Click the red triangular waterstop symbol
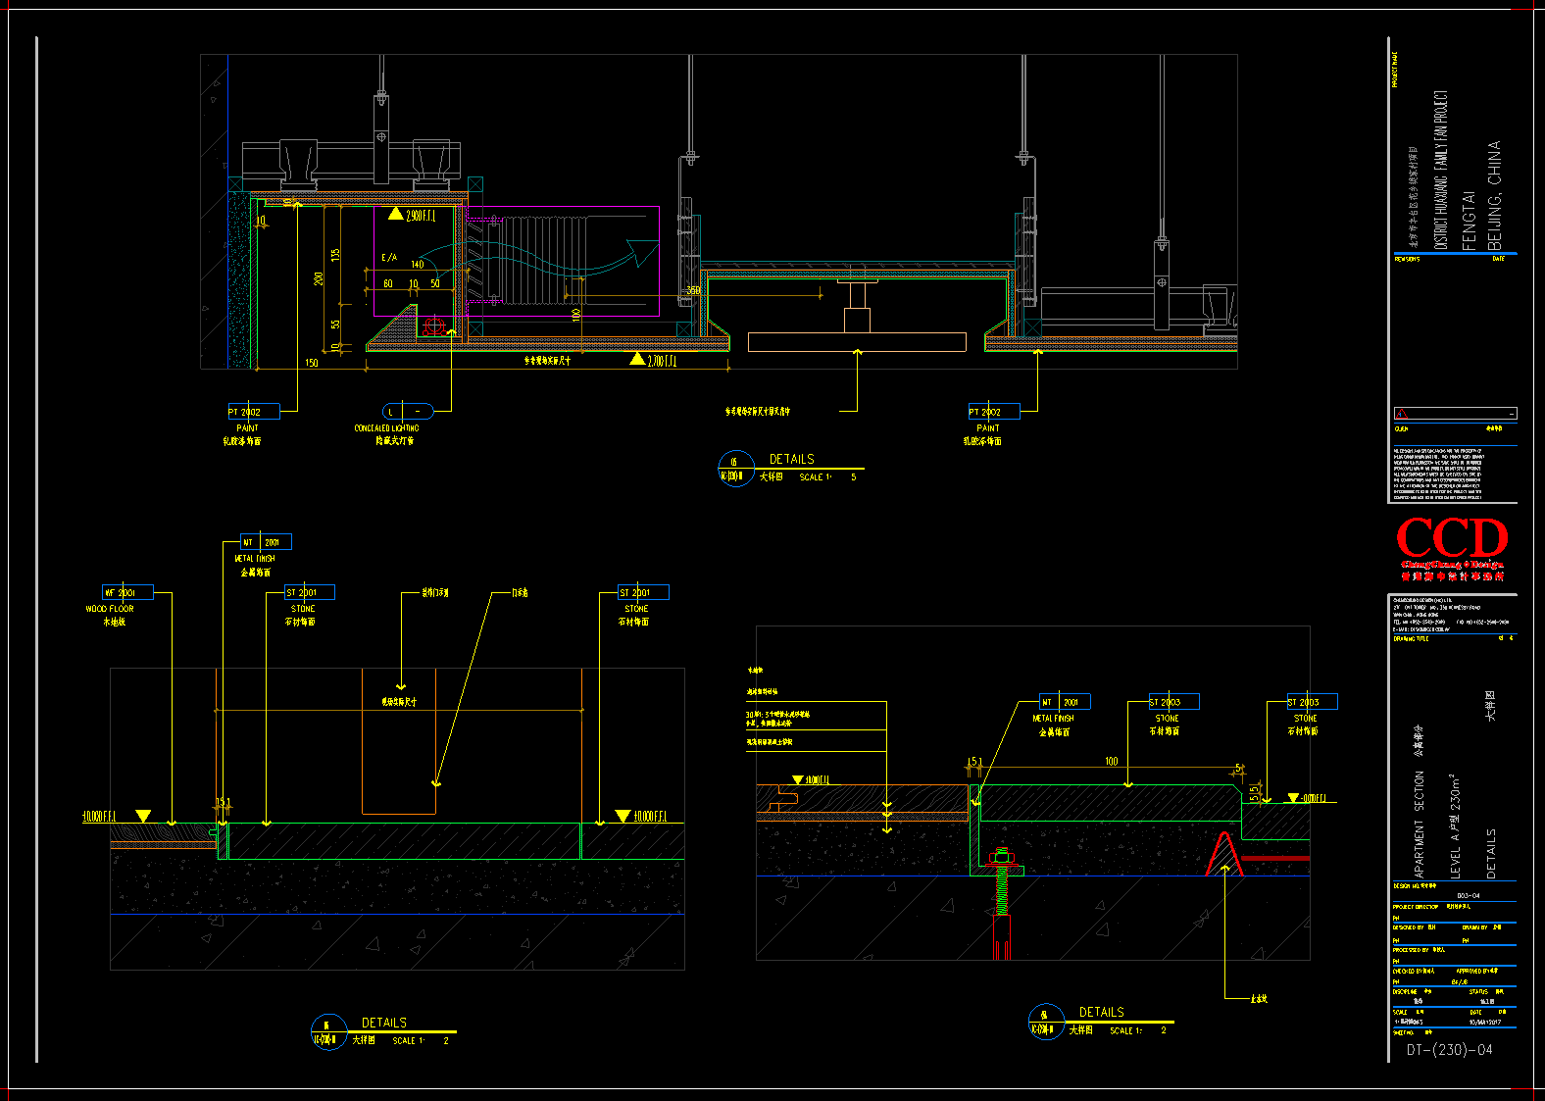This screenshot has width=1545, height=1101. click(x=1224, y=855)
